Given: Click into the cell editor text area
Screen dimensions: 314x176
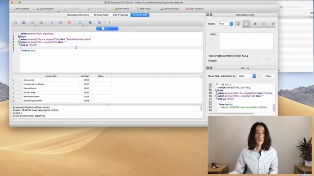Looking at the screenshot, I should click(x=246, y=41).
